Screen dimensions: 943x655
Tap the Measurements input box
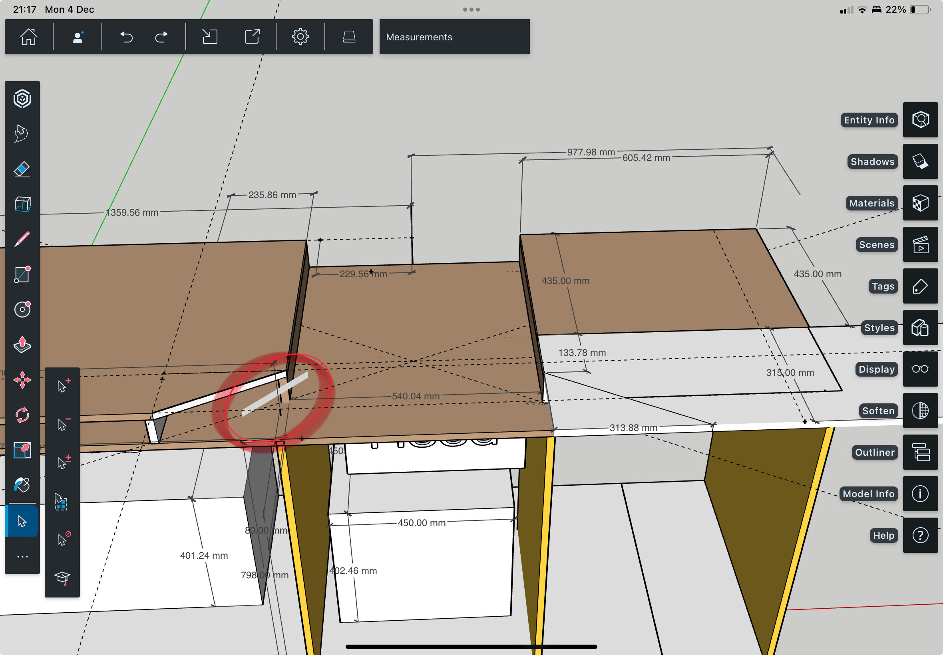[x=454, y=37]
